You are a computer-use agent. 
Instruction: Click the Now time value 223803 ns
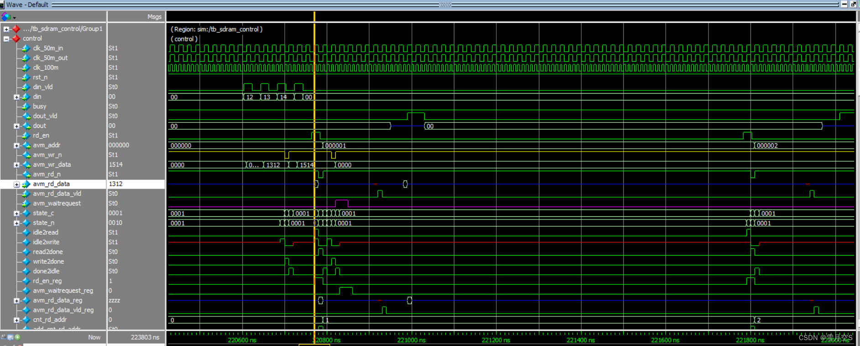coord(145,337)
